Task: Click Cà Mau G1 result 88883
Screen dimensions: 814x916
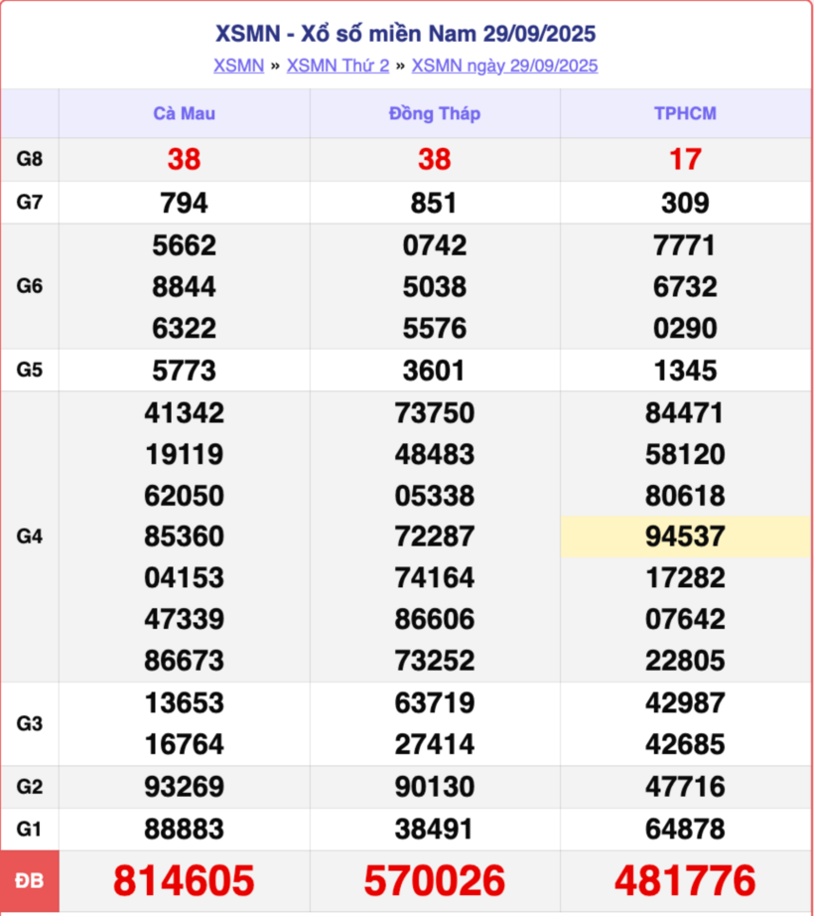Action: click(x=184, y=829)
